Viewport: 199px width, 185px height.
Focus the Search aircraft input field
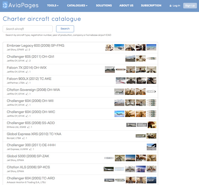28,29
